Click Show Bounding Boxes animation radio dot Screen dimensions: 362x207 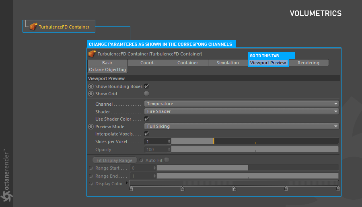tap(91, 86)
